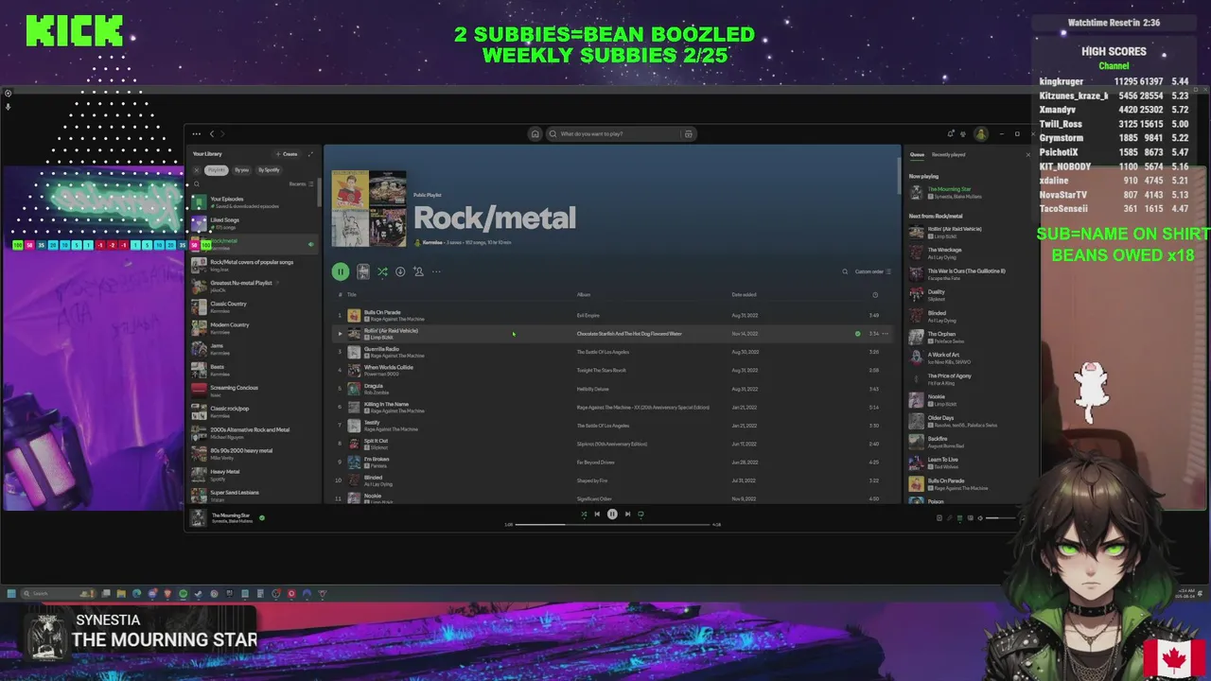
Task: Go to Spotify Home
Action: [x=535, y=133]
